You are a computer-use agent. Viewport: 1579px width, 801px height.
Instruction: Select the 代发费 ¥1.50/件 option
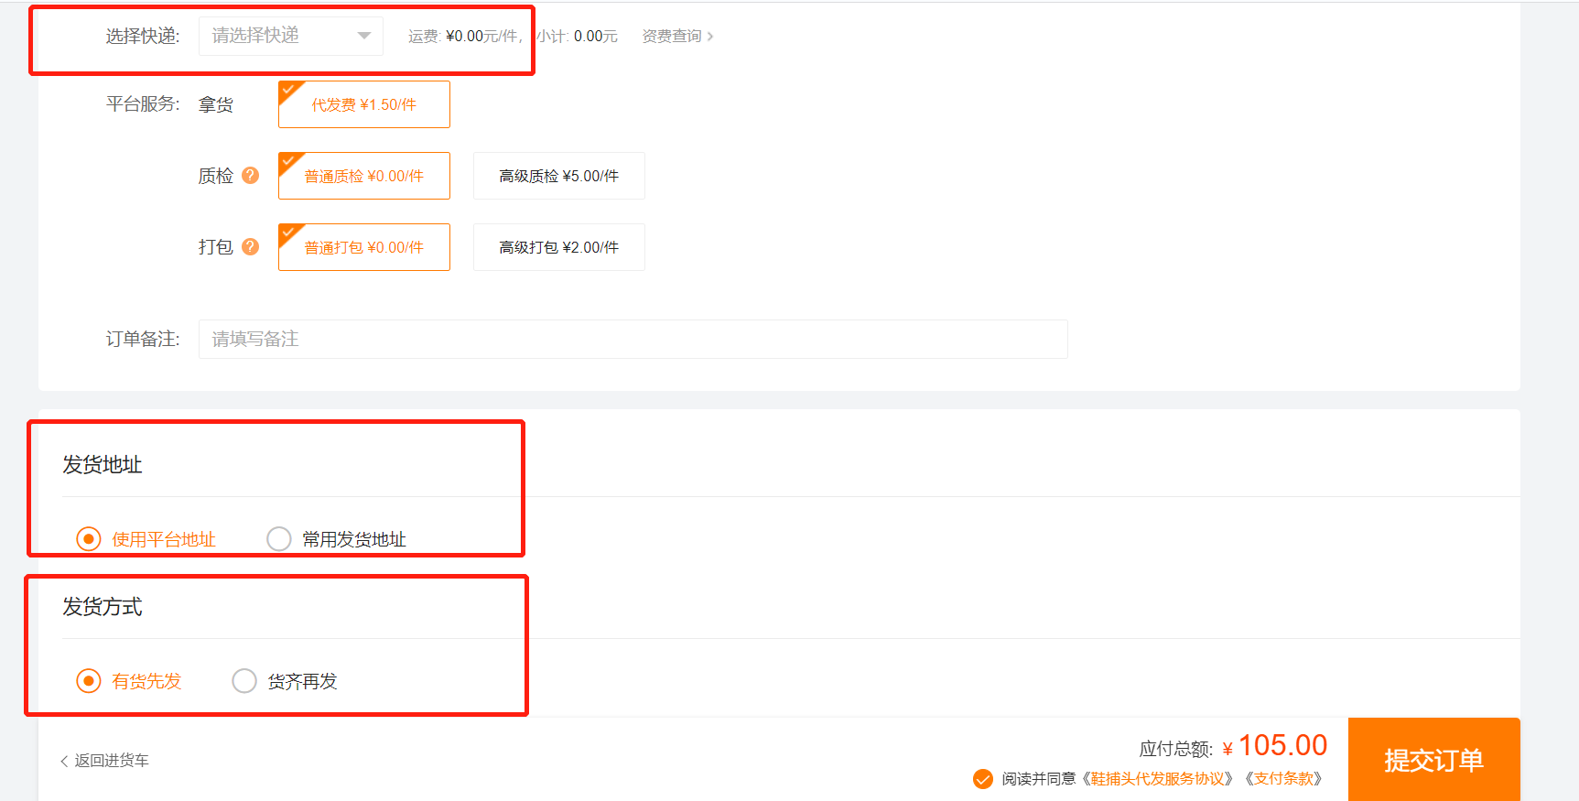click(364, 105)
